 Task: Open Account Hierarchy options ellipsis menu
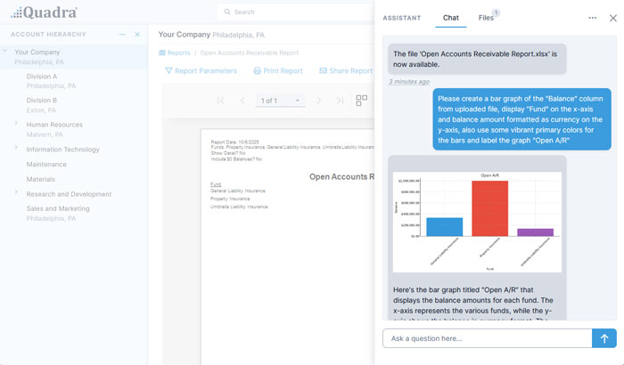pyautogui.click(x=122, y=35)
